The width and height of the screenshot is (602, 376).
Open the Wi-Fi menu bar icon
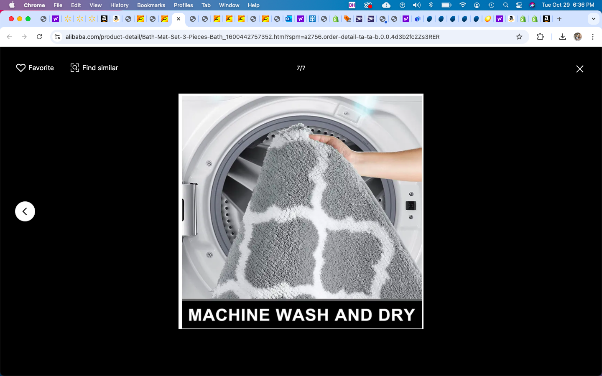tap(462, 5)
